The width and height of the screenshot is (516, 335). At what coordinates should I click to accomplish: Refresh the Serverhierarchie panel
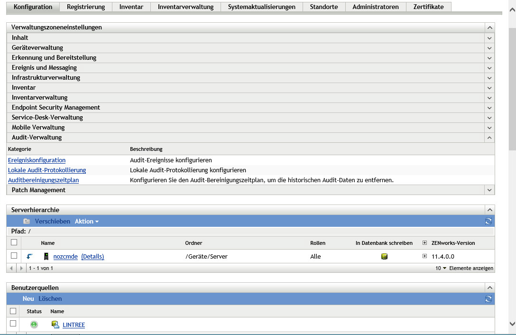[488, 222]
